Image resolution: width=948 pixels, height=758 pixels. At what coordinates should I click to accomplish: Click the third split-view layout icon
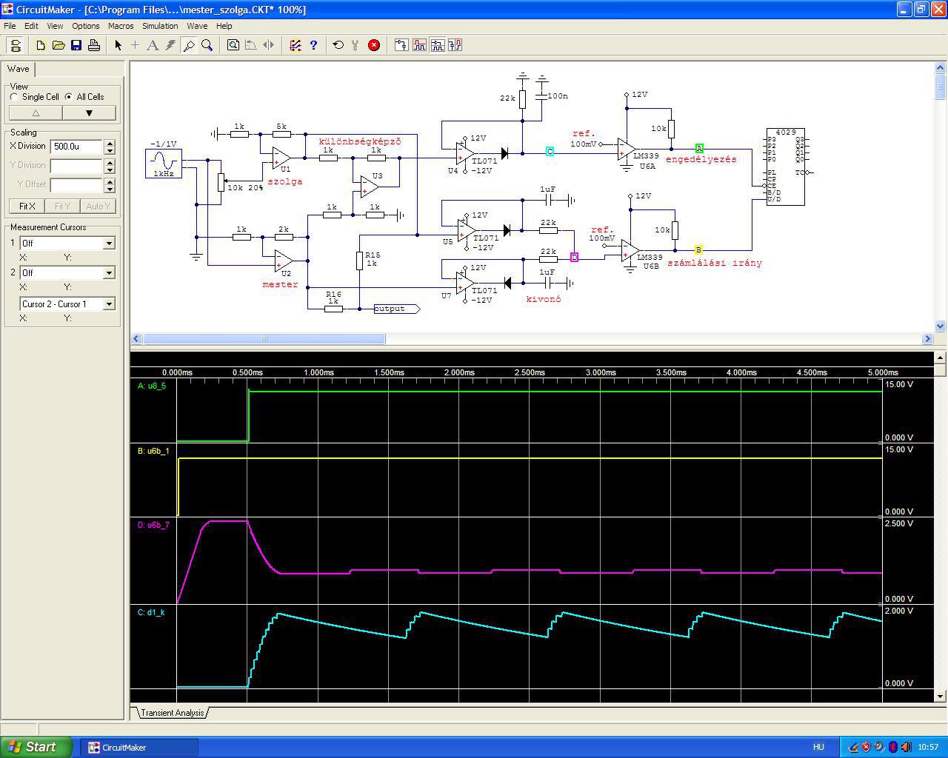click(437, 45)
